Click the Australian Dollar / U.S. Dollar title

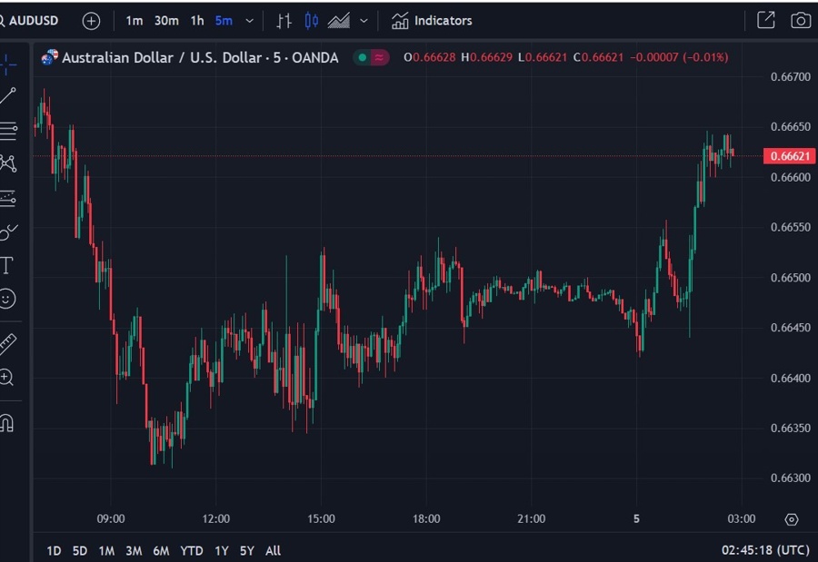[200, 57]
